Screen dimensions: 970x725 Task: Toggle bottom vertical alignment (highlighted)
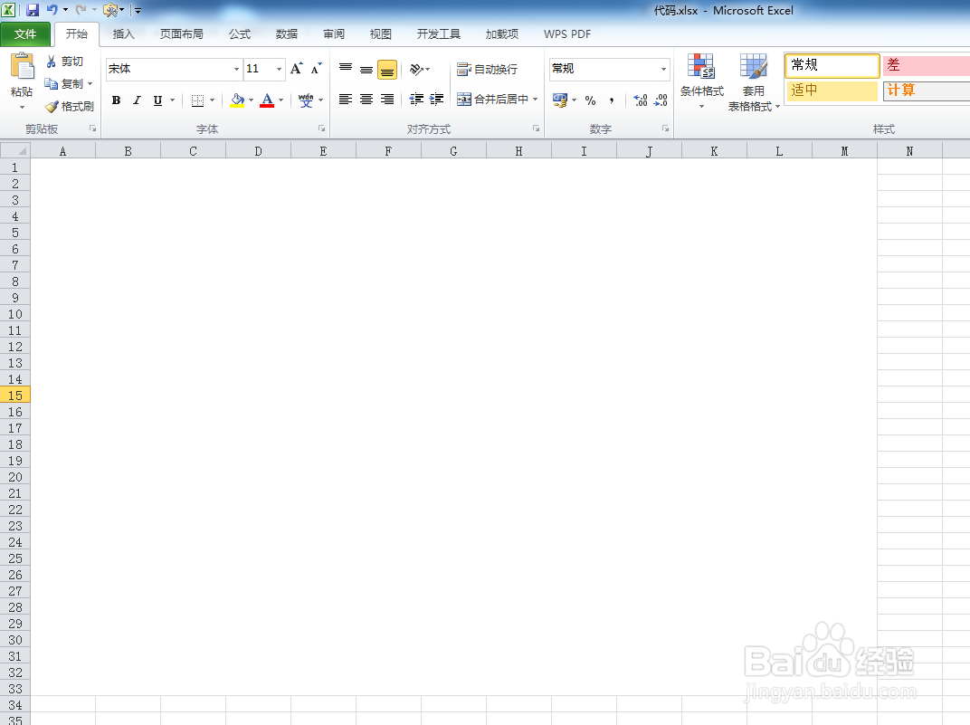tap(387, 70)
